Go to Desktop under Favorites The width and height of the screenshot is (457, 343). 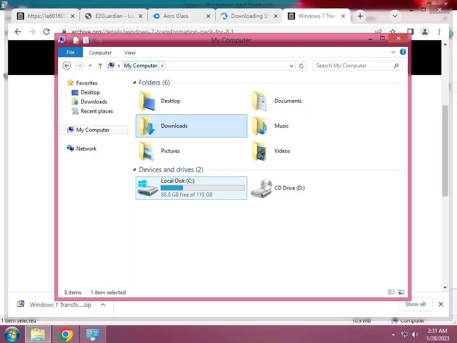click(x=90, y=92)
